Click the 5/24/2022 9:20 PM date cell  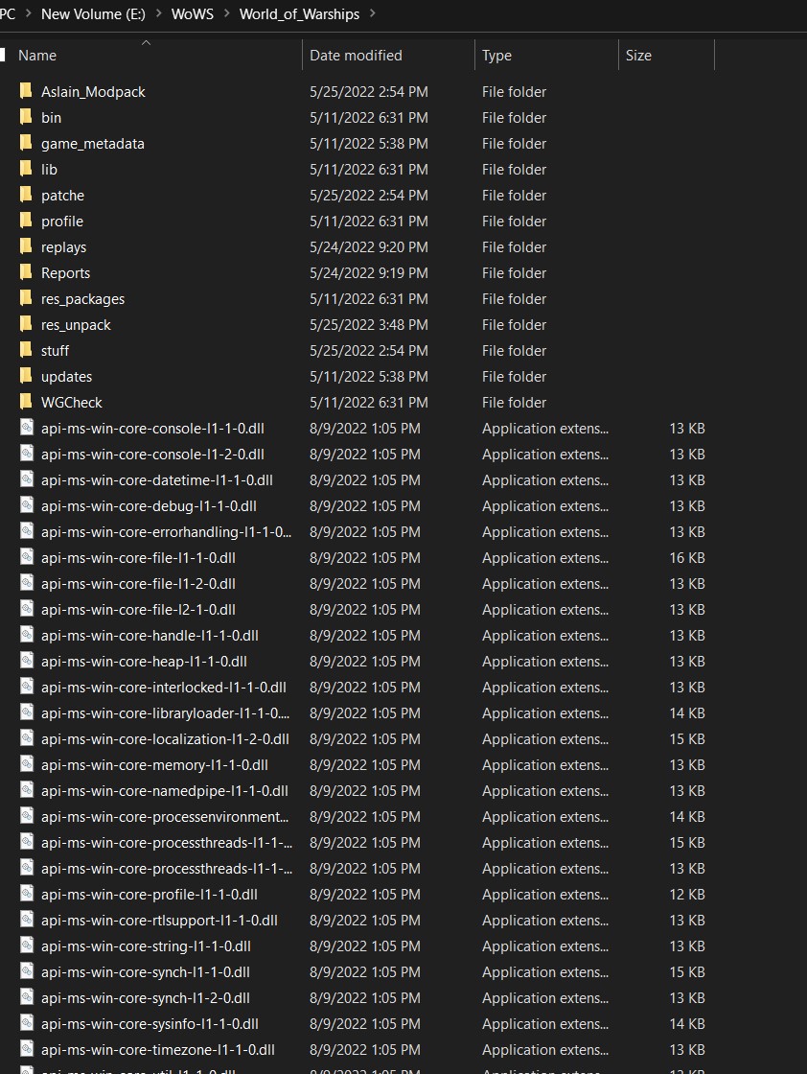(369, 246)
